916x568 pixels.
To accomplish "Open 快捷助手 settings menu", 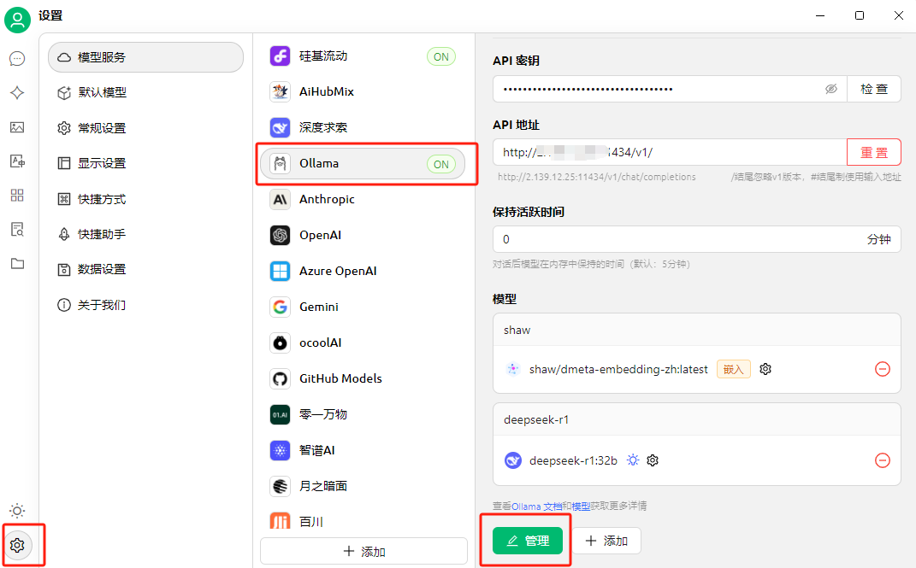I will [145, 234].
